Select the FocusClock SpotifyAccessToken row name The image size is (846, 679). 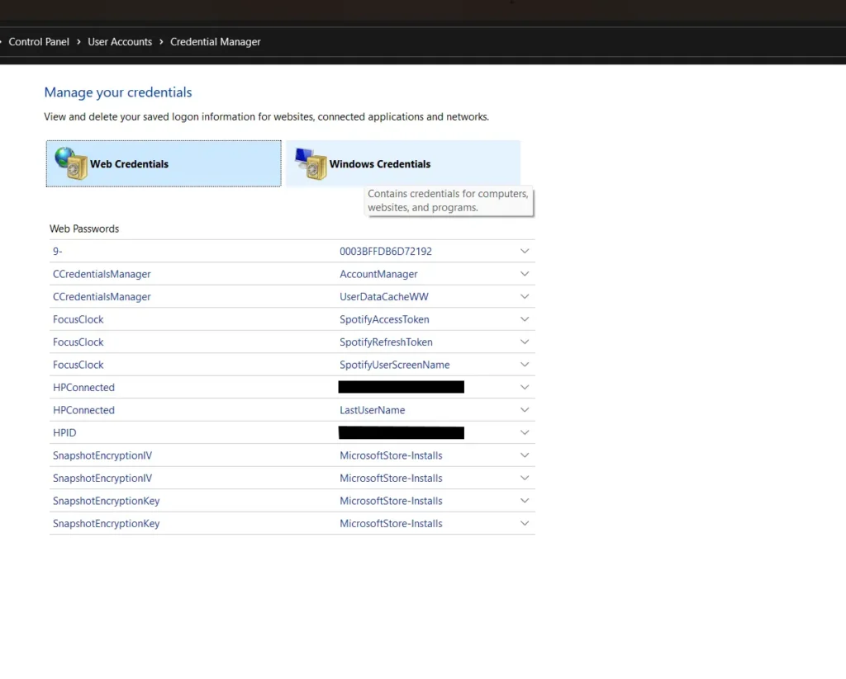78,319
